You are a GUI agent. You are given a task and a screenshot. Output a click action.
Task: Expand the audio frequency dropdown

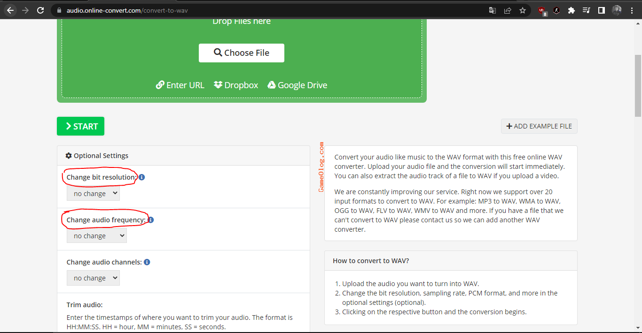point(96,236)
